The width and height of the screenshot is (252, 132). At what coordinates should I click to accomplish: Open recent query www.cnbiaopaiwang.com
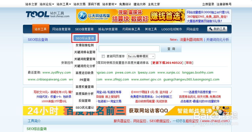coord(47,79)
